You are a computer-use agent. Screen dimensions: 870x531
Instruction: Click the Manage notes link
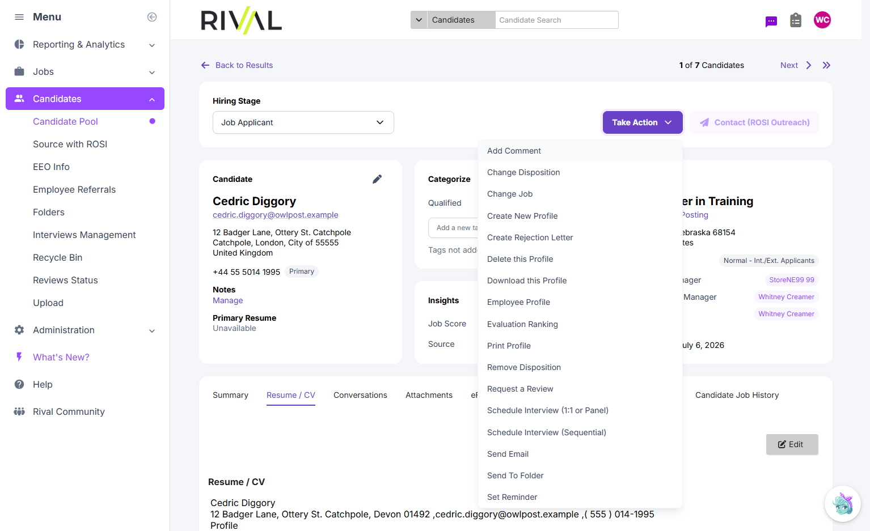coord(228,300)
